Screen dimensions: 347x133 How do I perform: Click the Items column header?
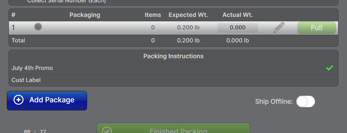pos(153,15)
